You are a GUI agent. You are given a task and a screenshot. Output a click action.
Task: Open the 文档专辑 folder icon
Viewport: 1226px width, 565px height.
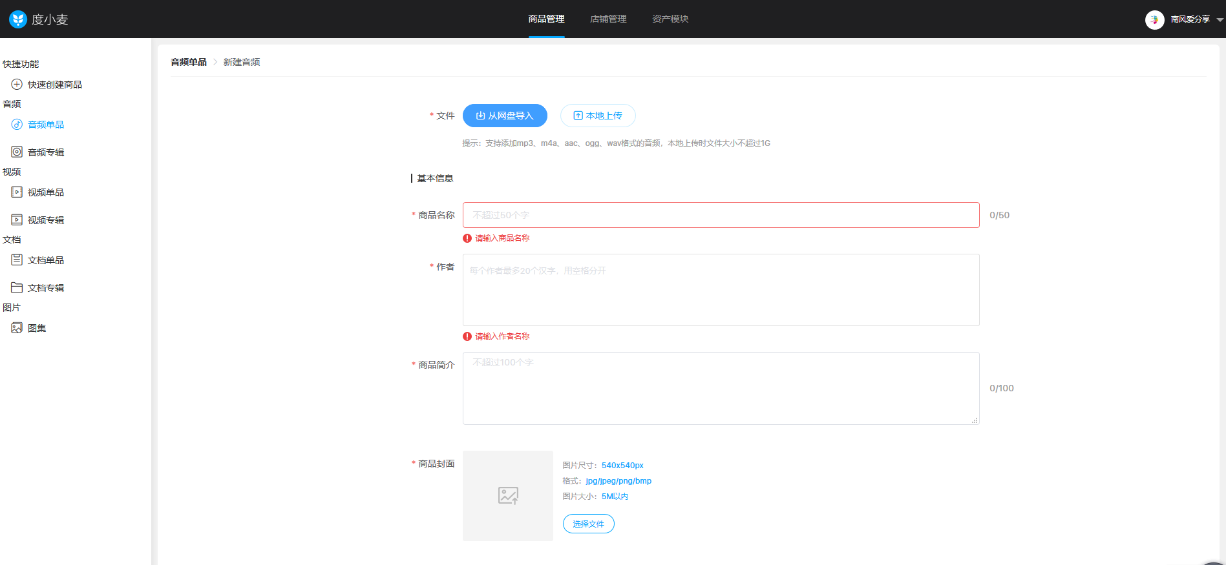pos(17,288)
